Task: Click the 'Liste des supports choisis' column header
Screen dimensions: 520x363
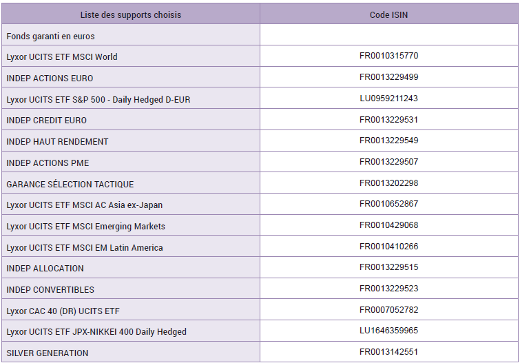Action: tap(131, 14)
